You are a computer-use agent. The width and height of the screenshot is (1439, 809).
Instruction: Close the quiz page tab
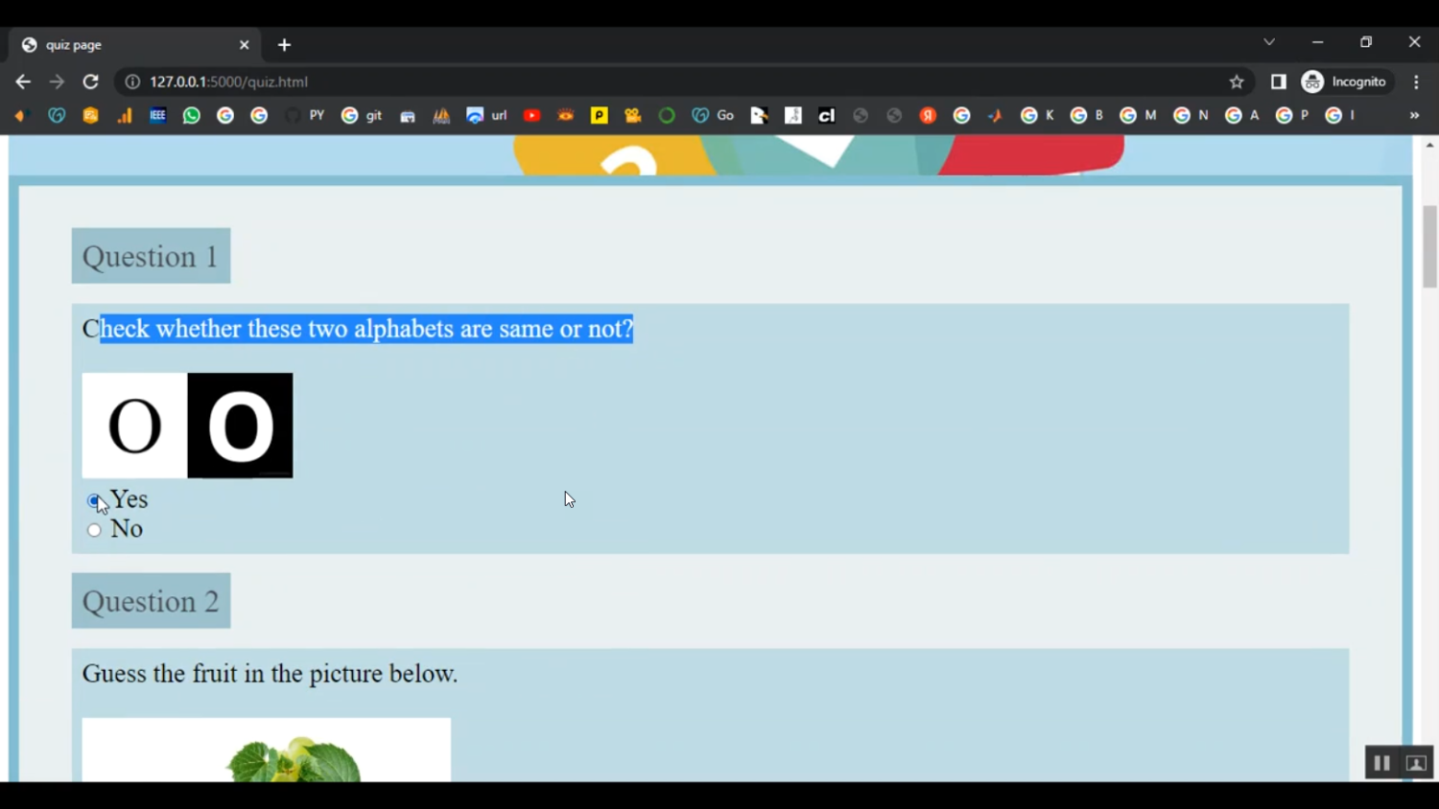(x=244, y=45)
